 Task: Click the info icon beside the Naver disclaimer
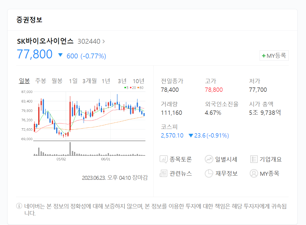pos(19,206)
